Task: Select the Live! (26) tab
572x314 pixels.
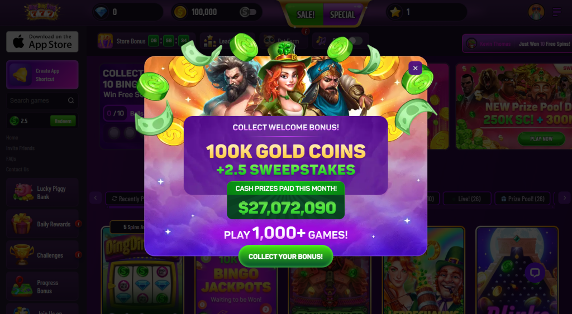Action: (466, 199)
